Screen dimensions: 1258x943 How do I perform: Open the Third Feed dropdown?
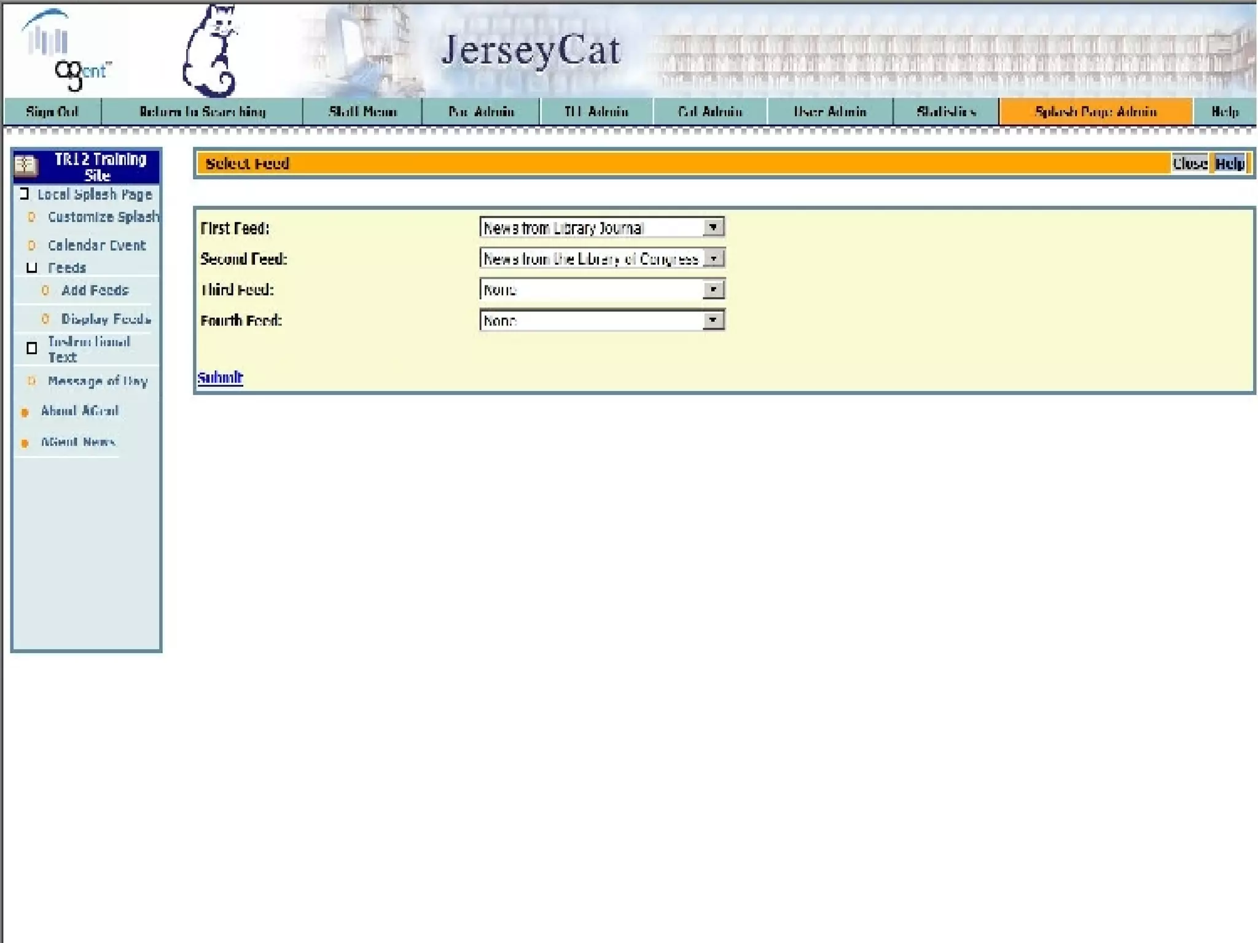tap(713, 289)
